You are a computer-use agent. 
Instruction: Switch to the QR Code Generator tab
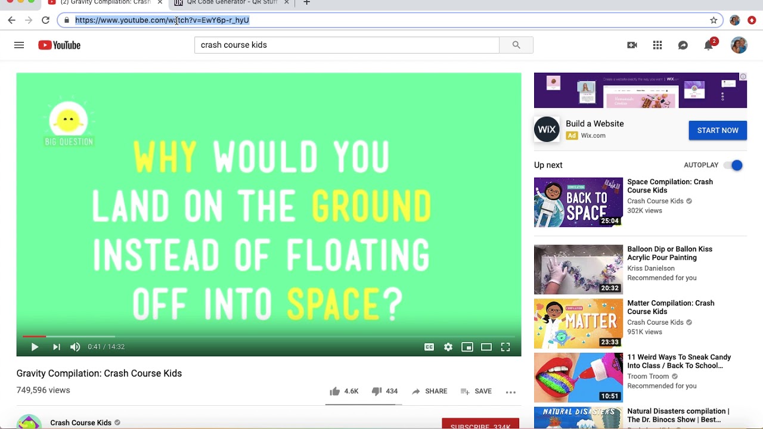(232, 3)
